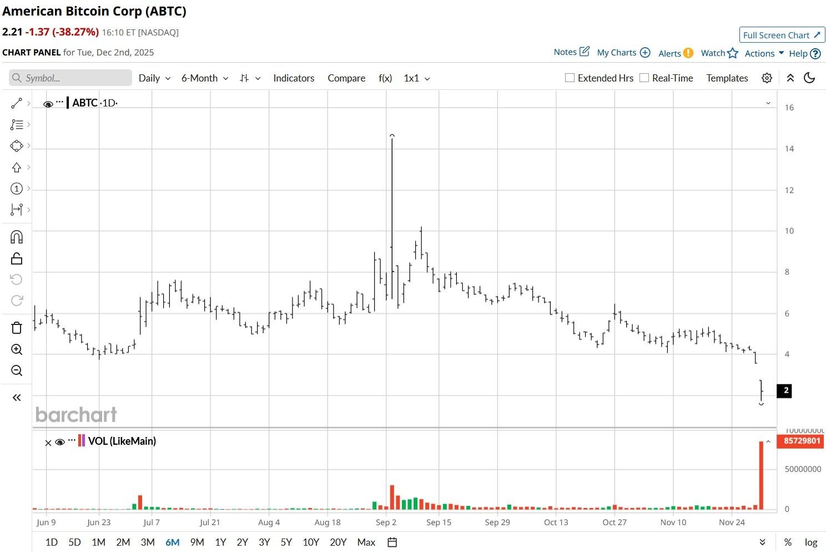Open the 1x1 grid layout dropdown
The height and width of the screenshot is (554, 831).
[x=417, y=78]
